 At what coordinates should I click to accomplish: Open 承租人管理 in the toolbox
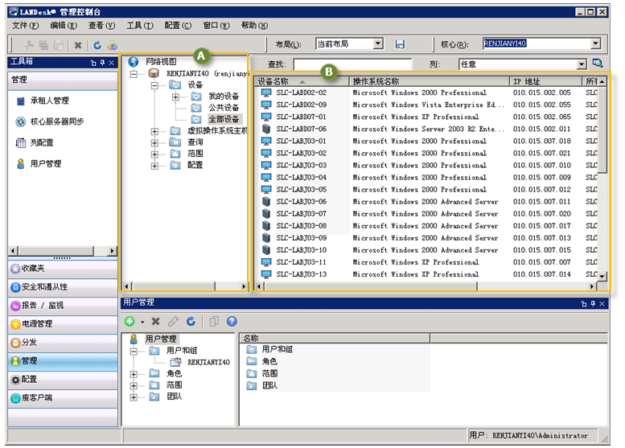tap(49, 101)
